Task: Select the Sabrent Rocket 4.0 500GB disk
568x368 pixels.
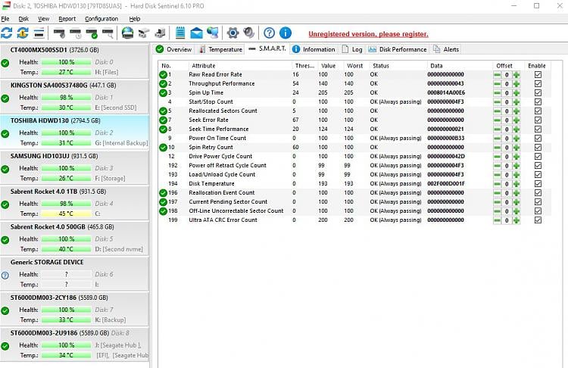Action: tap(75, 238)
